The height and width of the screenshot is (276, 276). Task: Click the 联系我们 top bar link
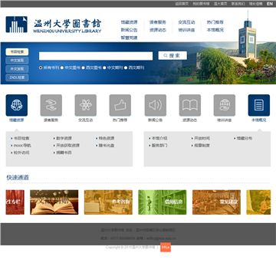pos(238,4)
